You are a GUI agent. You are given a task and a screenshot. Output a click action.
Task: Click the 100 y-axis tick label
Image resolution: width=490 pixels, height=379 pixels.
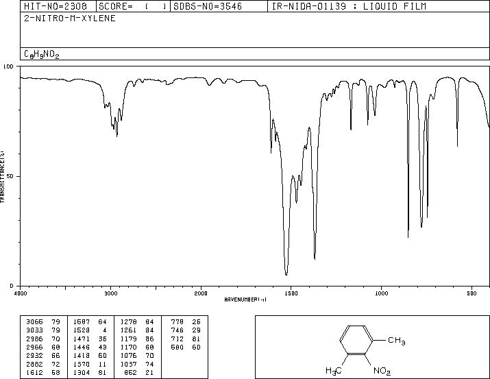click(x=8, y=66)
